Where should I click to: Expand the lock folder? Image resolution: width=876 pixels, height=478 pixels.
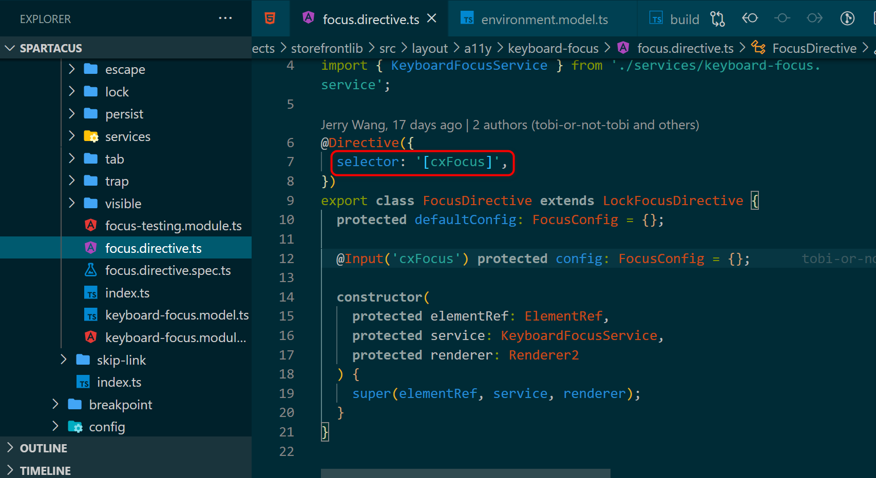click(72, 91)
